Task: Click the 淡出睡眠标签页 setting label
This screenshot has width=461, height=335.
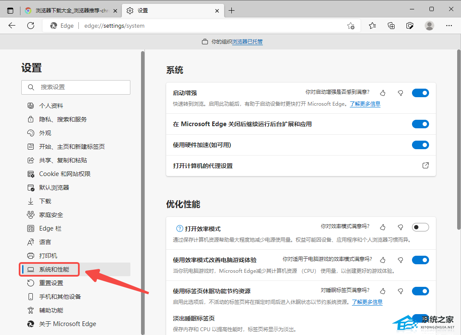Action: pos(194,318)
